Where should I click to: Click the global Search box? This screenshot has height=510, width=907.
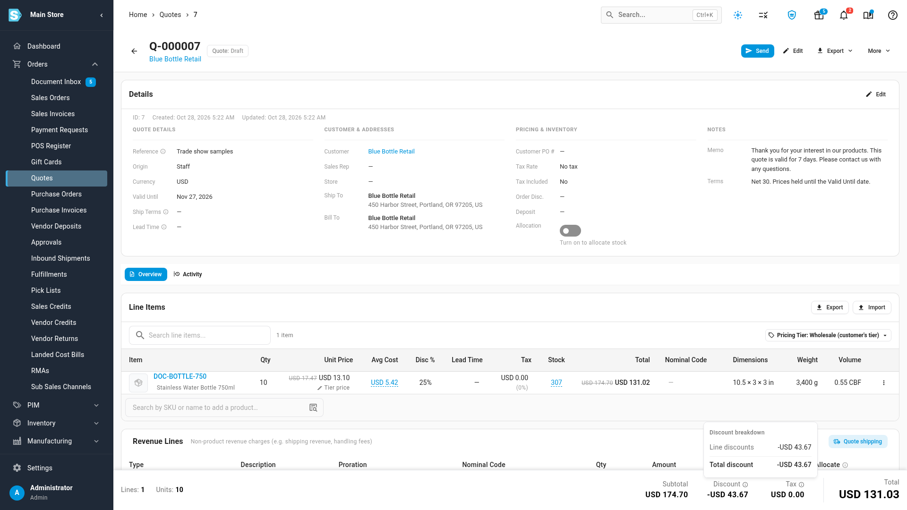click(661, 15)
